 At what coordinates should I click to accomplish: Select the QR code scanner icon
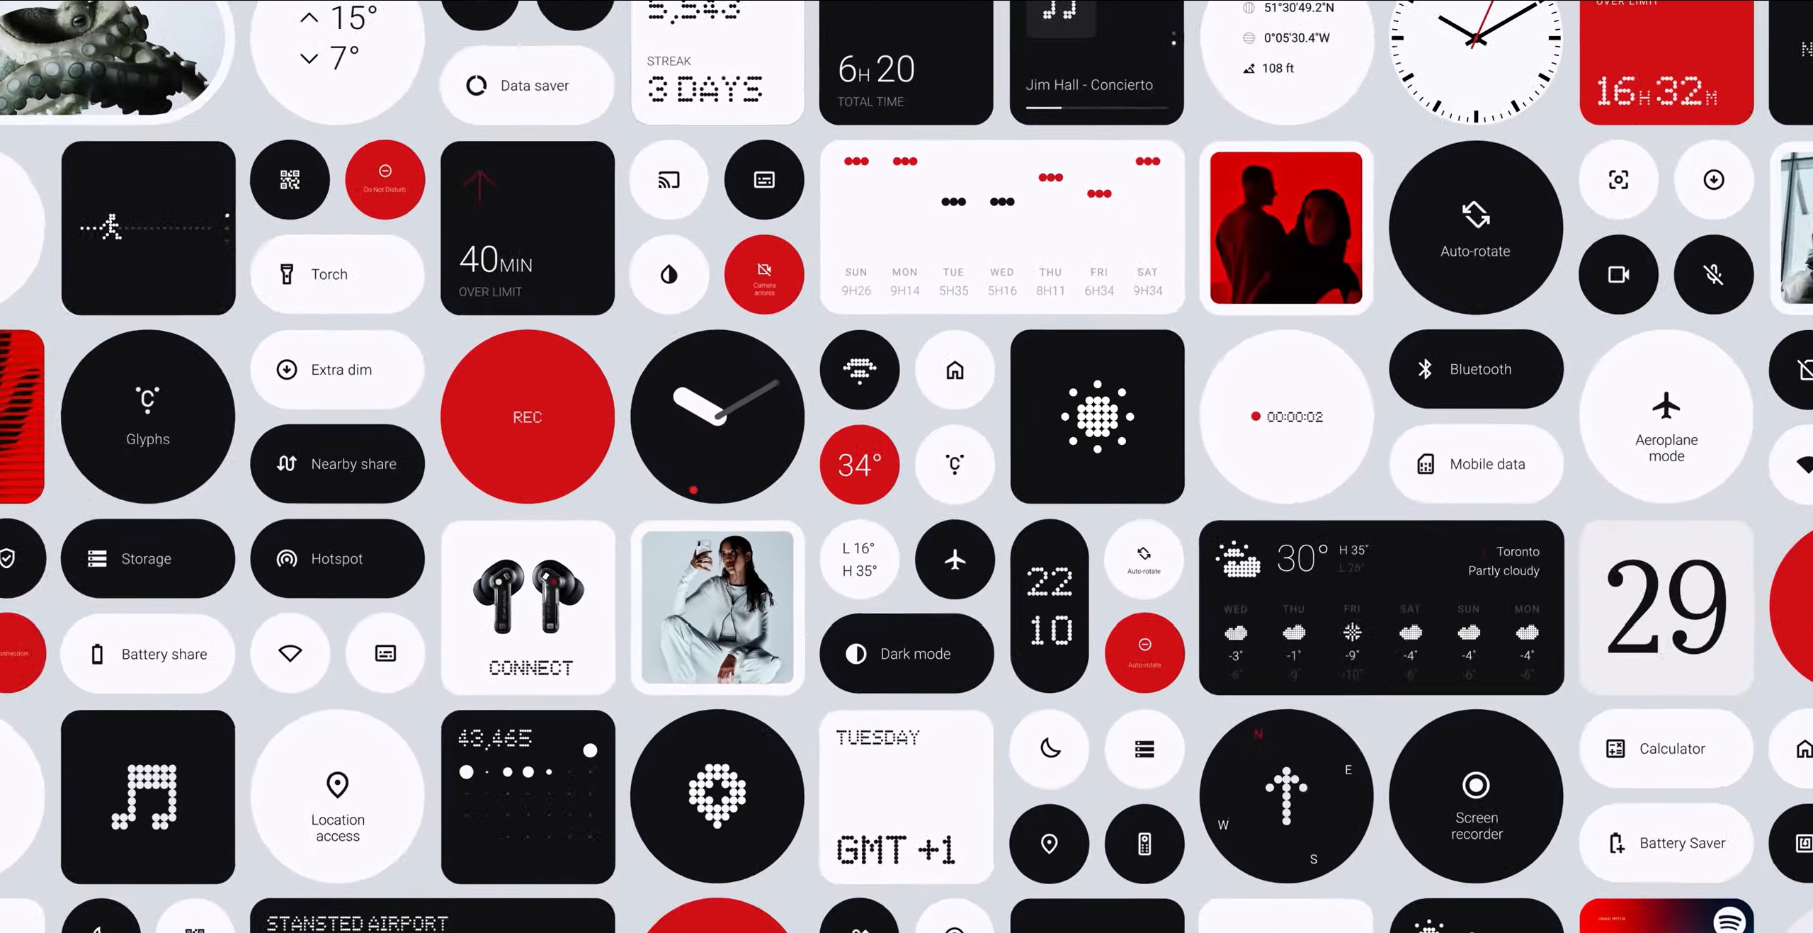tap(290, 180)
